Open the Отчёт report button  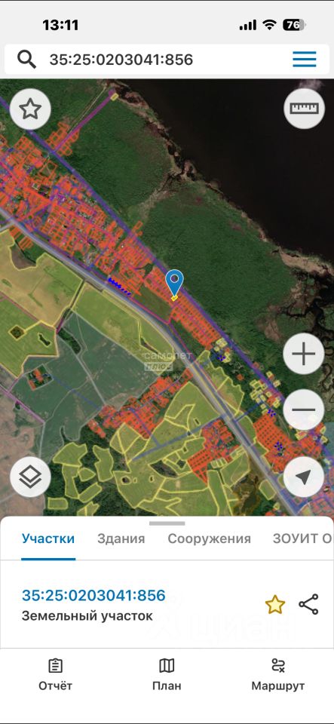click(55, 675)
